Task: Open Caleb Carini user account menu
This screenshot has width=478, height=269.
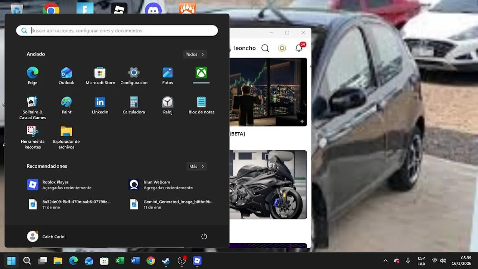Action: pyautogui.click(x=46, y=236)
